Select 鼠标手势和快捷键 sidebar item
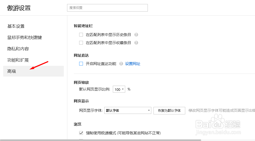Screen dimensions: 255x141 tap(25, 38)
